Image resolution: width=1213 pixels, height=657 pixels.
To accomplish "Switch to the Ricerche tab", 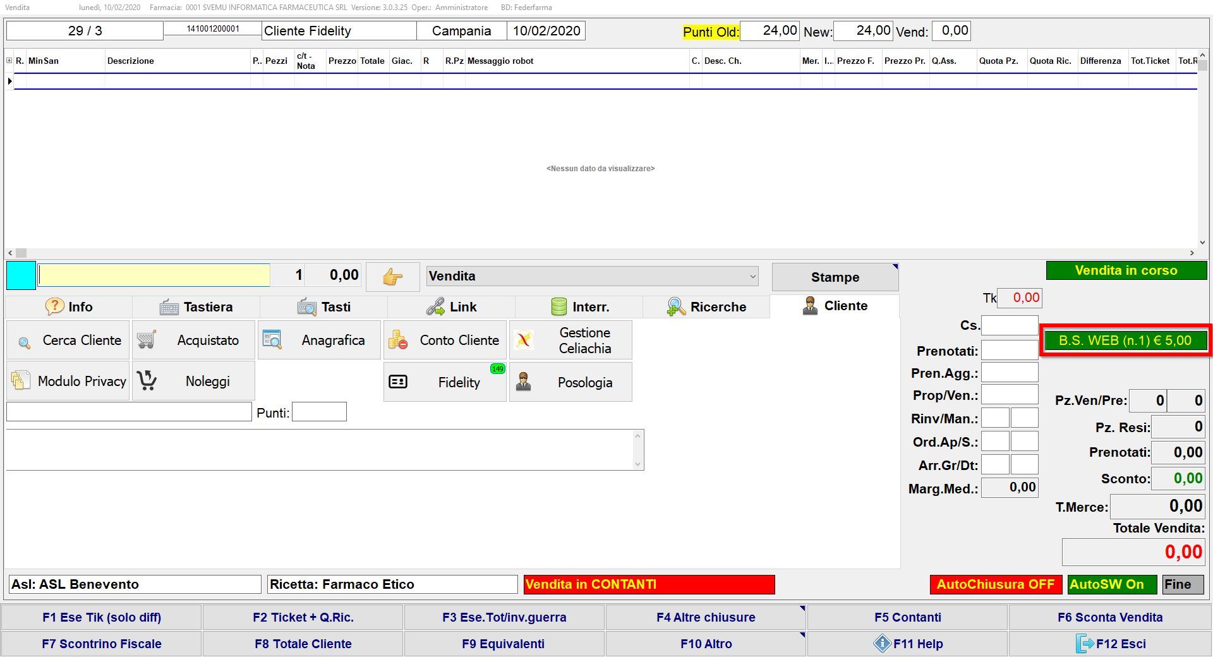I will [x=706, y=307].
